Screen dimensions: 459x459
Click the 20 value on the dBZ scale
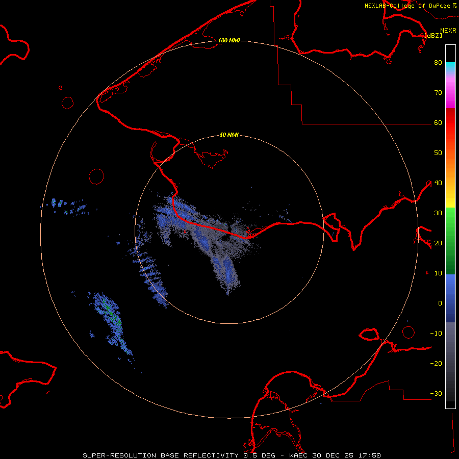(438, 243)
